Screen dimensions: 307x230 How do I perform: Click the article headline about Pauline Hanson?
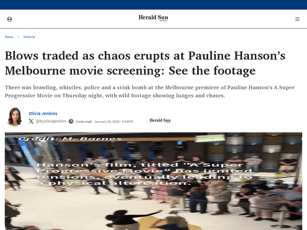click(145, 63)
